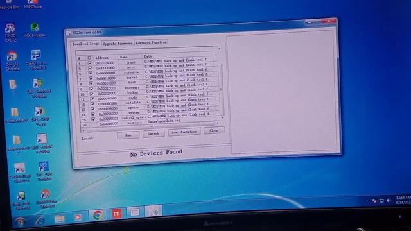Image resolution: width=411 pixels, height=231 pixels.
Task: Uncheck the system partition checkbox
Action: 93,114
